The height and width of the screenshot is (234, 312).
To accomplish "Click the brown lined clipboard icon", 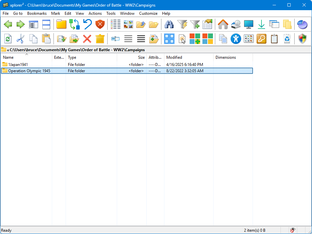I will click(x=274, y=39).
